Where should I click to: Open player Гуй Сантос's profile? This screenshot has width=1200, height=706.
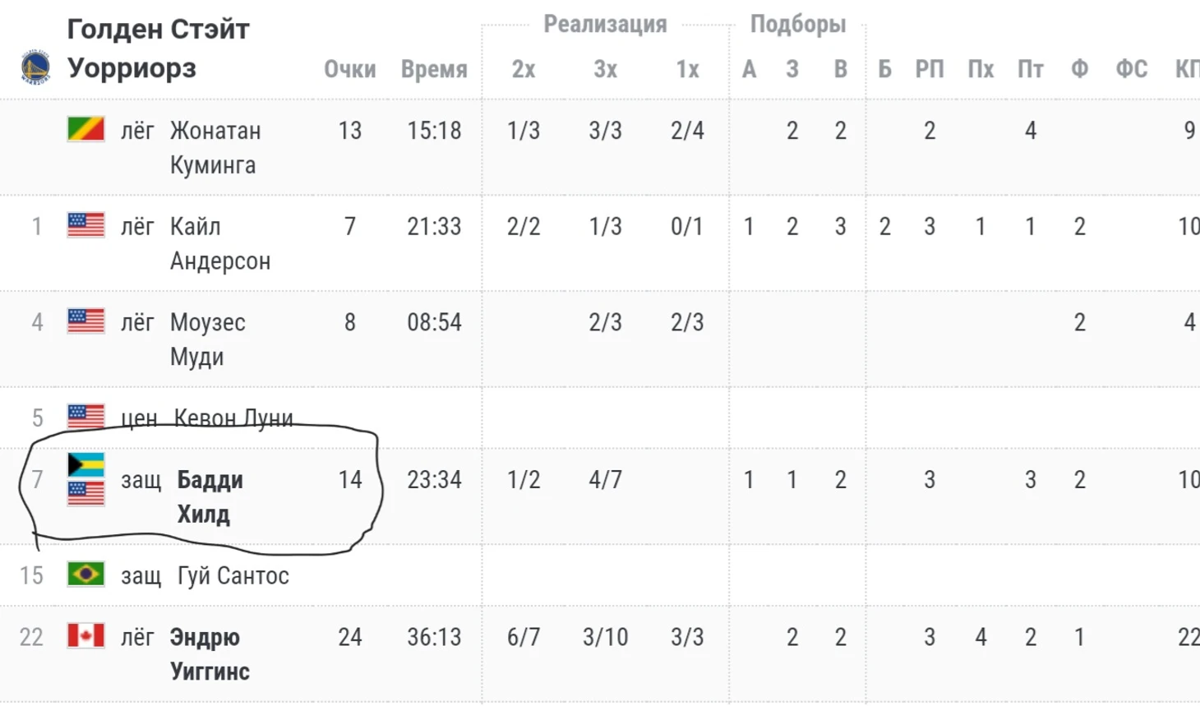click(x=233, y=576)
